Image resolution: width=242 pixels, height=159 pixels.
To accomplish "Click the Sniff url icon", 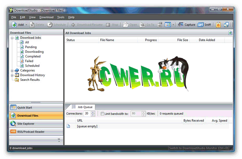I will (201, 25).
